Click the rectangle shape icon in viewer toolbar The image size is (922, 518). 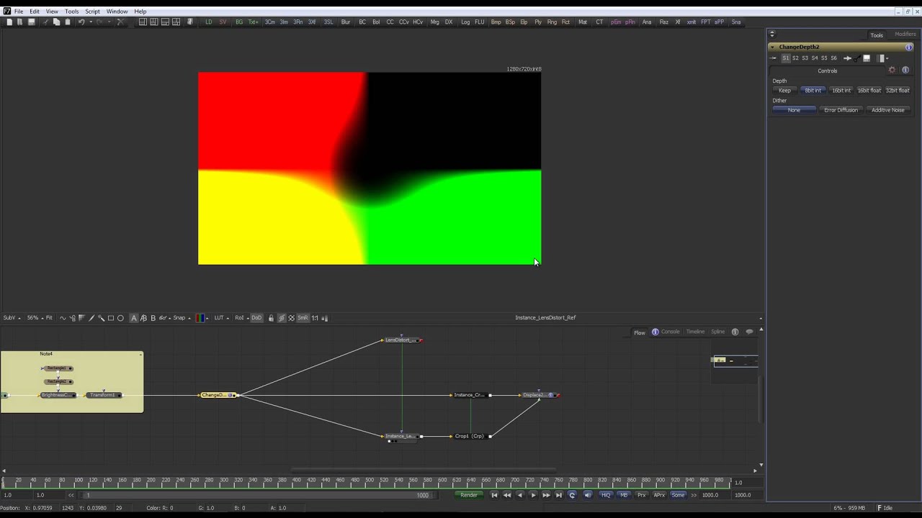111,318
